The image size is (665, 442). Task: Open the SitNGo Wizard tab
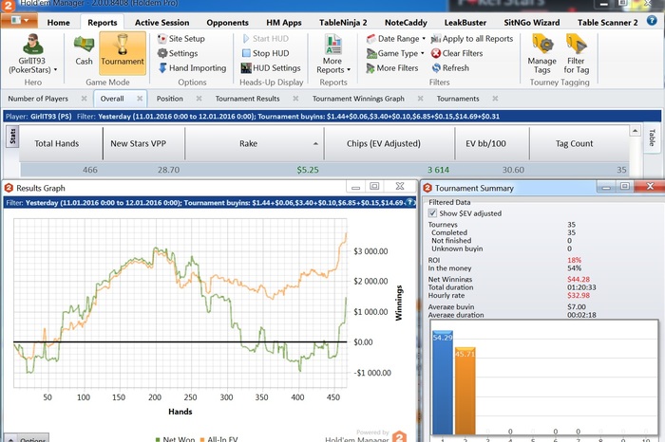click(x=532, y=23)
